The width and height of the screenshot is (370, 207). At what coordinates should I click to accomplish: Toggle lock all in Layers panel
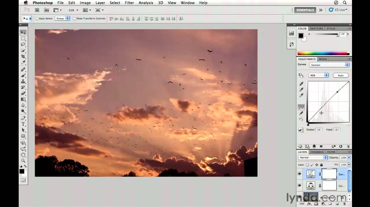(x=321, y=165)
